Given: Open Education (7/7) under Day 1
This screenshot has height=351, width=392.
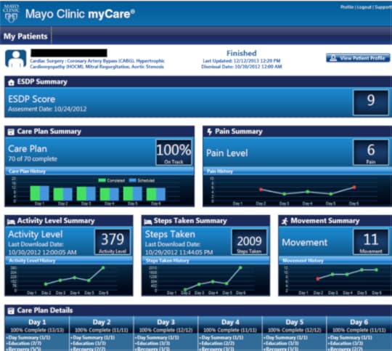Looking at the screenshot, I should tap(25, 343).
